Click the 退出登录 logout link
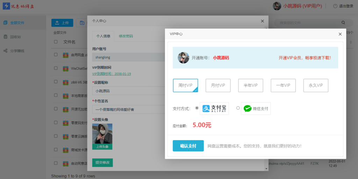Screen dimensions: 358x179 coord(346,6)
